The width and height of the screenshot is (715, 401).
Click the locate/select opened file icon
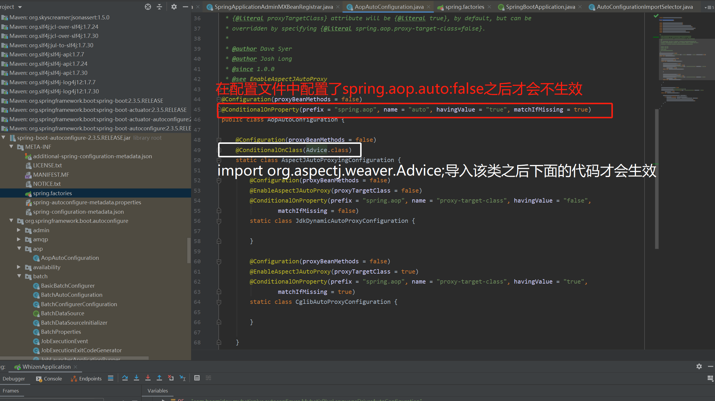(x=148, y=7)
